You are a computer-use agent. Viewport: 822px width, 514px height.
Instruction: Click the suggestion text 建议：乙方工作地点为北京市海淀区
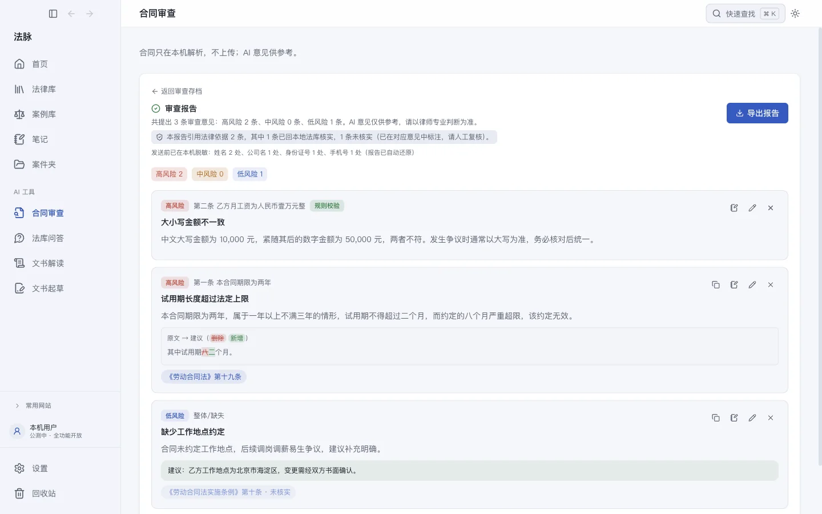click(470, 471)
